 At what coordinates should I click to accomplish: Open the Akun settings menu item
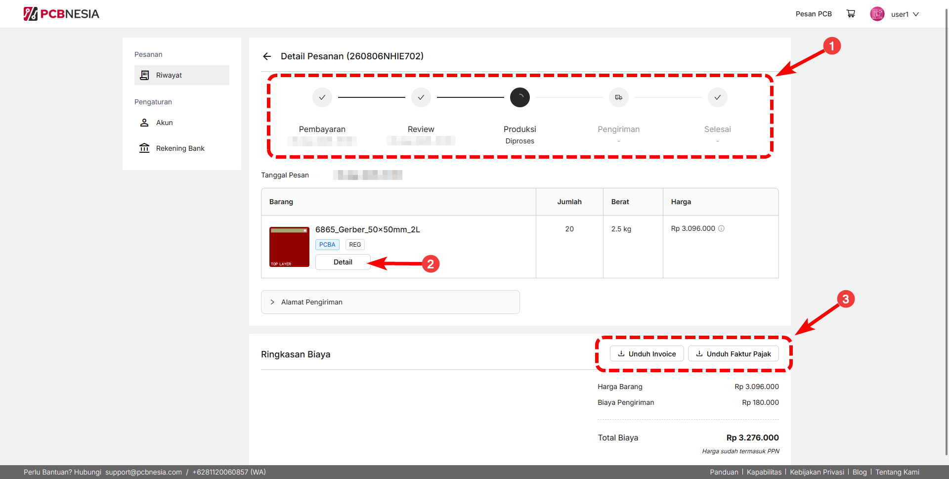coord(182,123)
